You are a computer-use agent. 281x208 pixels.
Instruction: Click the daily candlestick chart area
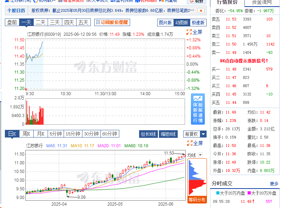[106, 175]
